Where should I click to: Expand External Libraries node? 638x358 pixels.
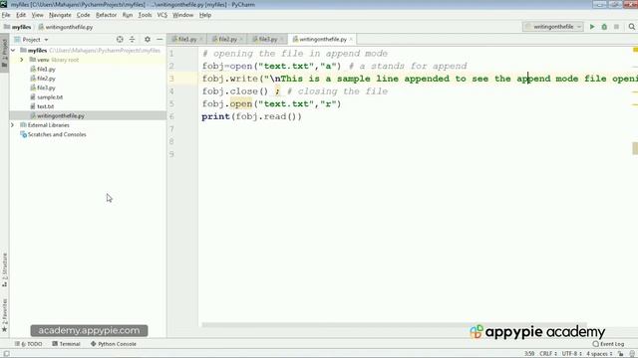click(x=13, y=125)
